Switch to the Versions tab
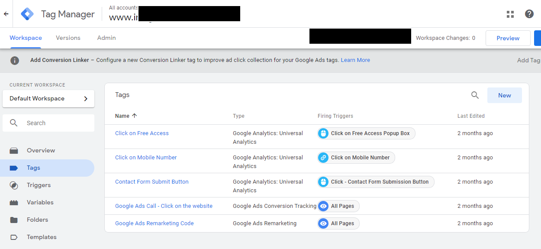Screen dimensions: 541x249 tap(68, 38)
